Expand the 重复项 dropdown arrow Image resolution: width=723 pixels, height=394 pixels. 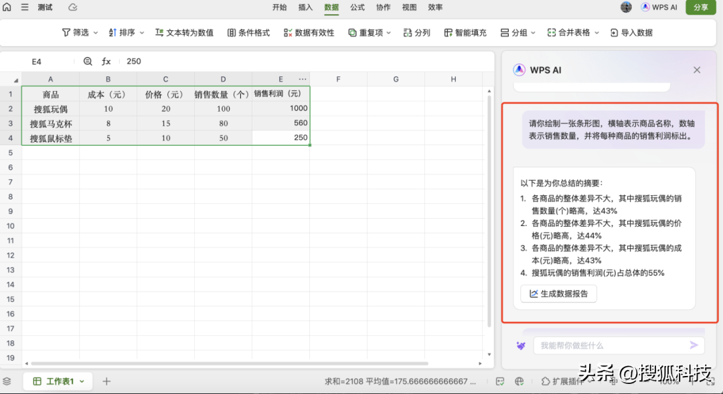click(389, 33)
